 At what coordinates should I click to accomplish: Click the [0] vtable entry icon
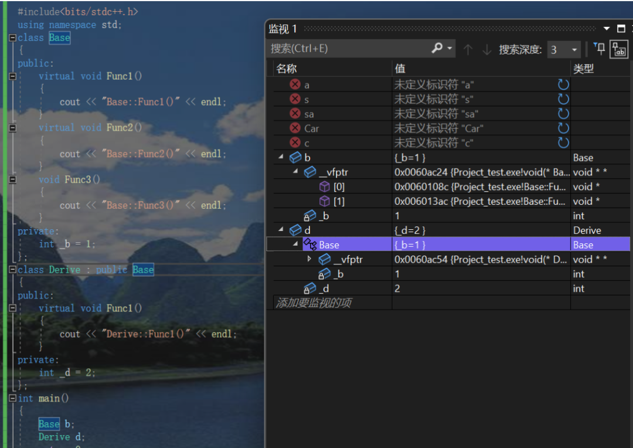pyautogui.click(x=325, y=186)
